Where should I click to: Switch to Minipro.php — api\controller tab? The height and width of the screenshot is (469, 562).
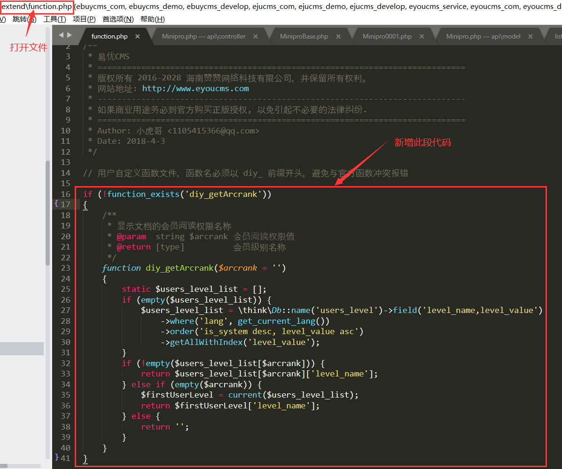click(203, 36)
